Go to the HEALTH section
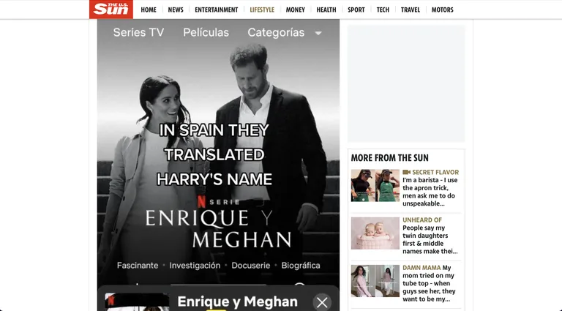Image resolution: width=562 pixels, height=311 pixels. [326, 10]
